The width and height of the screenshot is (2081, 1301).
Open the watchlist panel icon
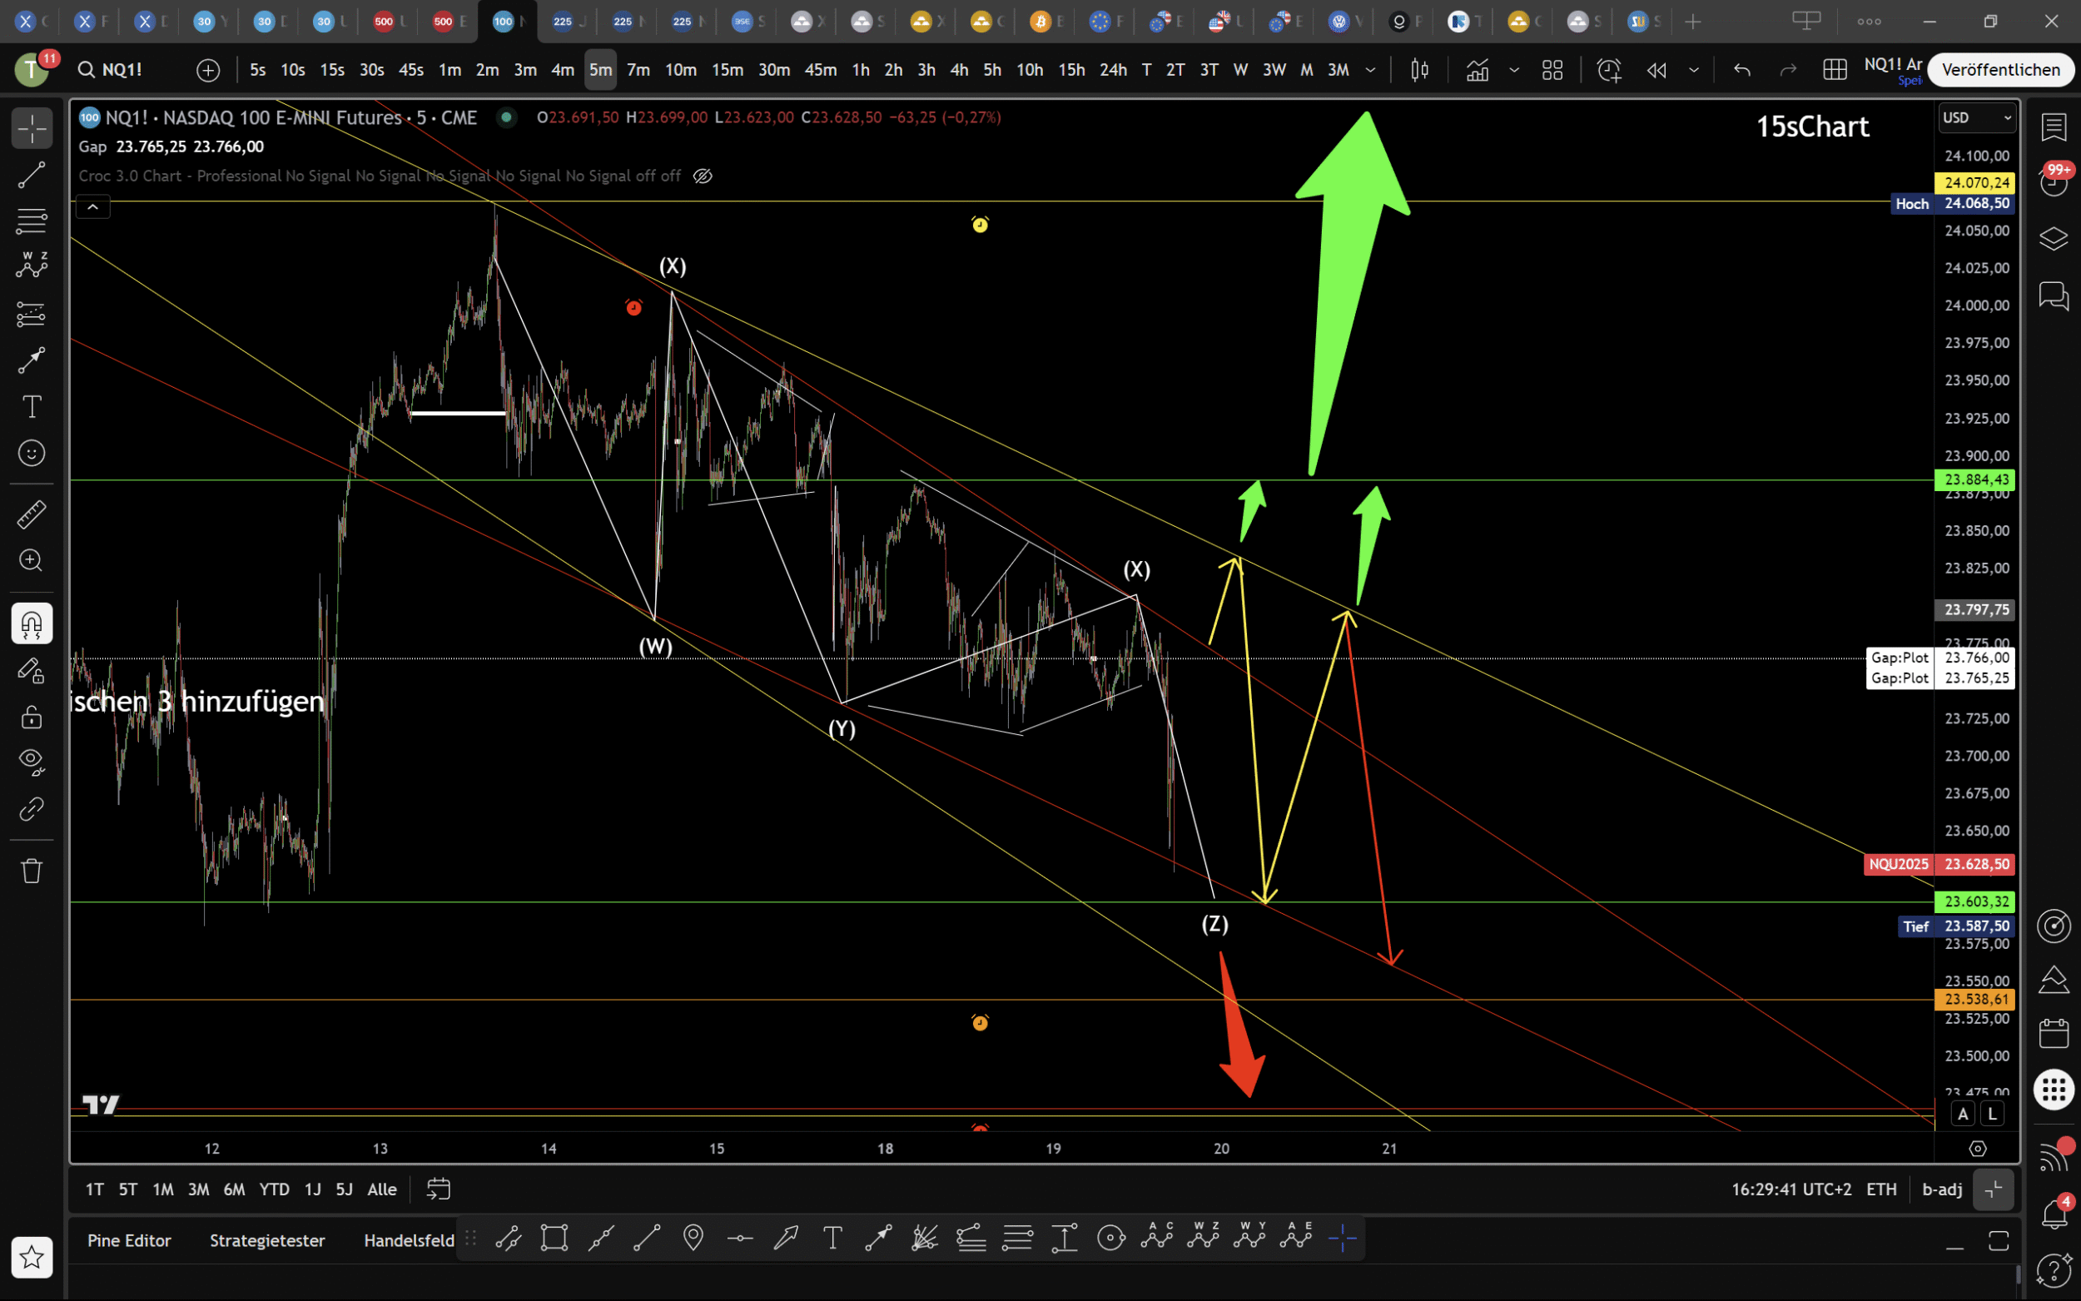pyautogui.click(x=2054, y=127)
